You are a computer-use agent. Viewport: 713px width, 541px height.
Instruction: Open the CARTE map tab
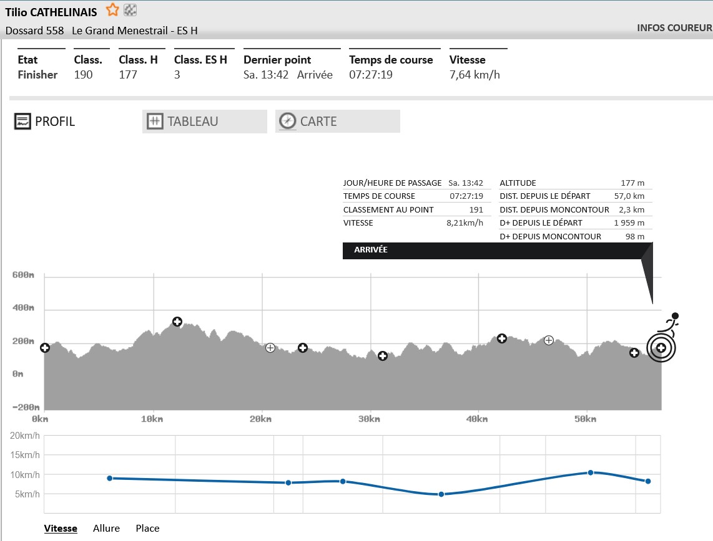[x=337, y=122]
